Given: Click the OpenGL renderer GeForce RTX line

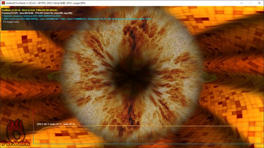Looking at the screenshot, I should tap(31, 16).
